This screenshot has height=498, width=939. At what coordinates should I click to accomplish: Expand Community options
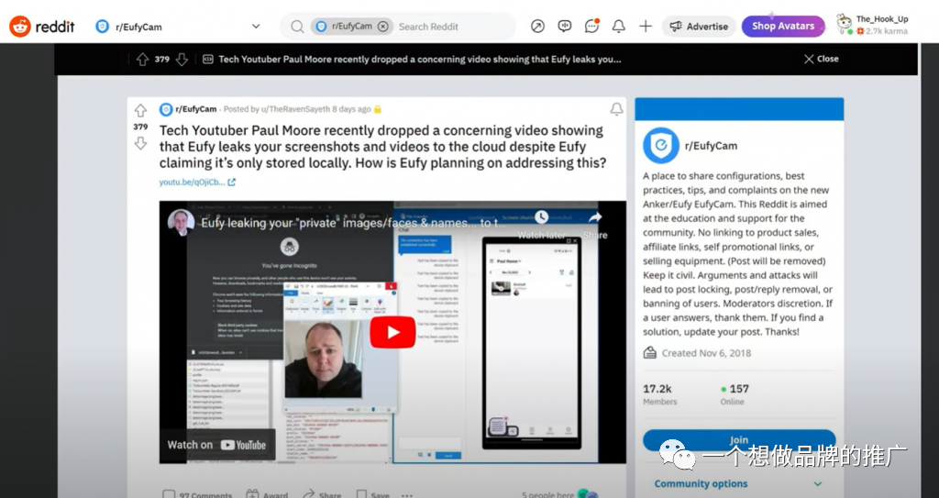pyautogui.click(x=738, y=483)
